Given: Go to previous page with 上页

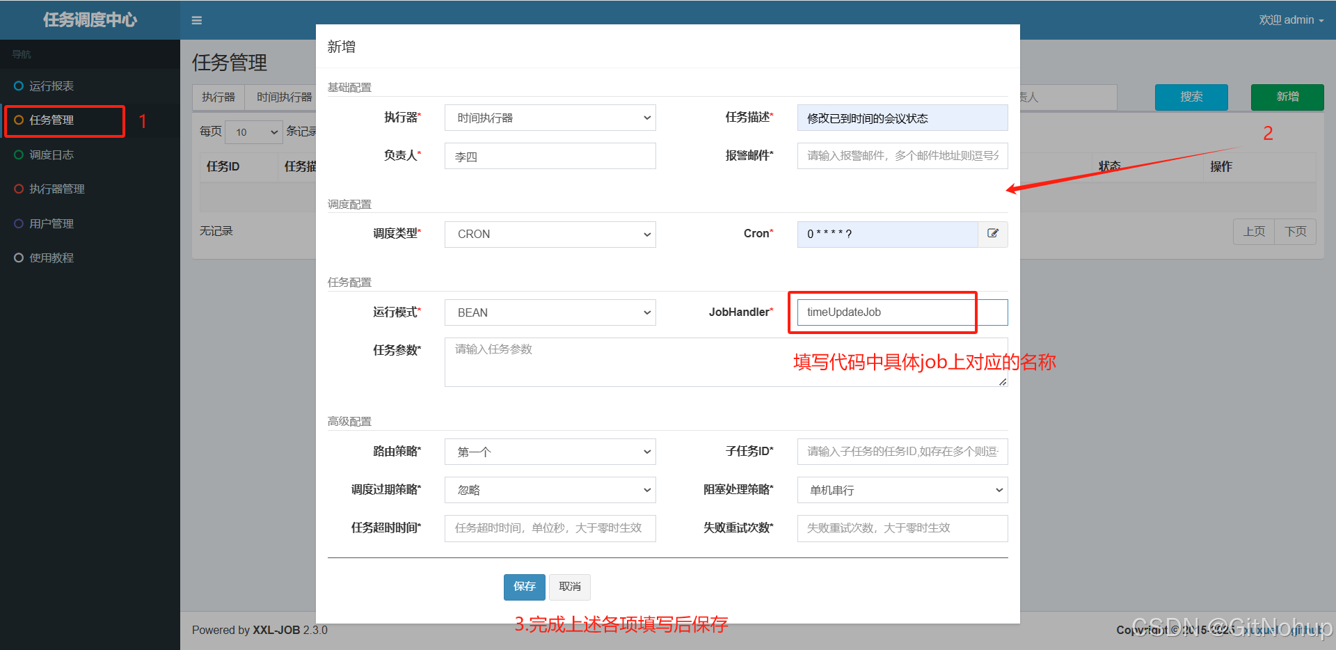Looking at the screenshot, I should (x=1254, y=231).
